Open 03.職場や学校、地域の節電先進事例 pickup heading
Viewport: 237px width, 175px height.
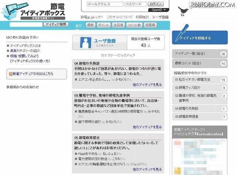tap(102, 95)
